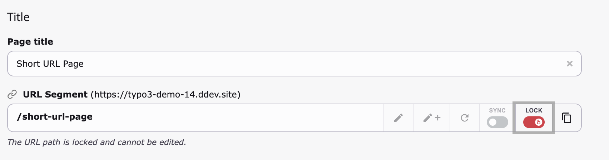Click the LOCK label above the red switch
609x160 pixels.
[534, 110]
